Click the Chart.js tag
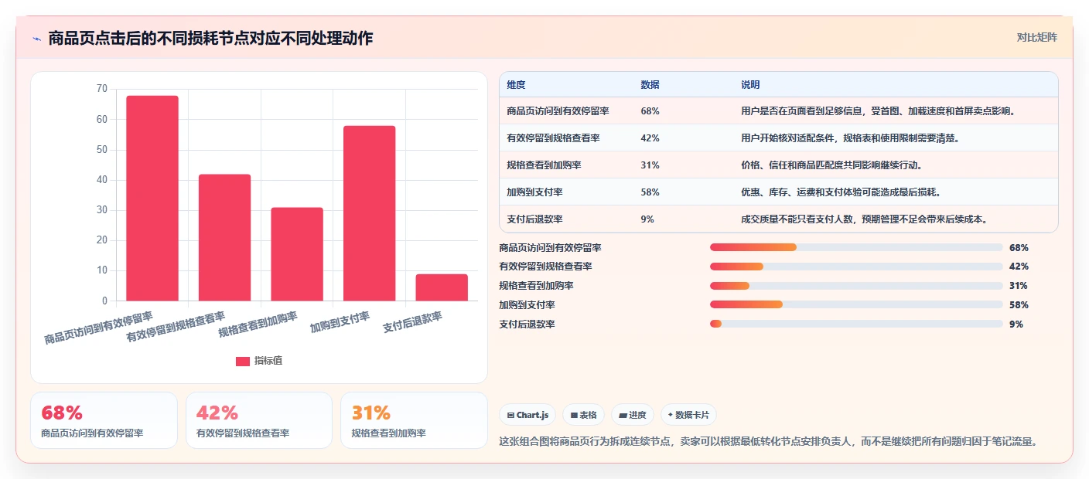This screenshot has height=479, width=1089. [x=527, y=415]
